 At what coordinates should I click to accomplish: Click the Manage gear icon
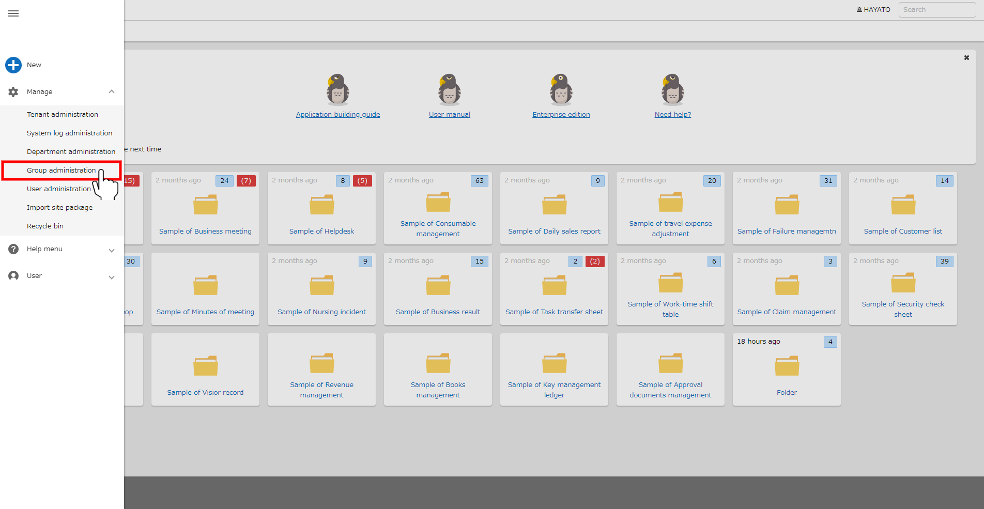pyautogui.click(x=13, y=92)
